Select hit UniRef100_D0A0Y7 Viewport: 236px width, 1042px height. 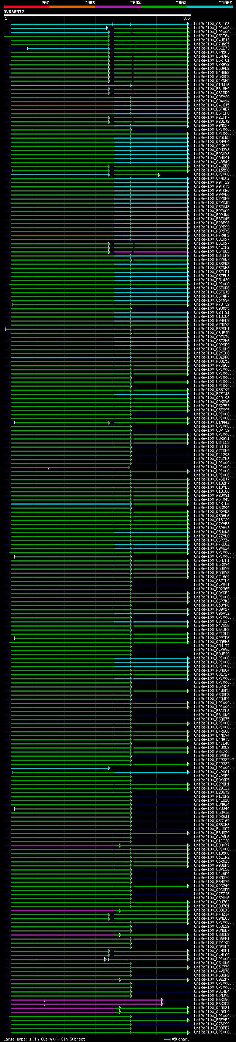212,845
